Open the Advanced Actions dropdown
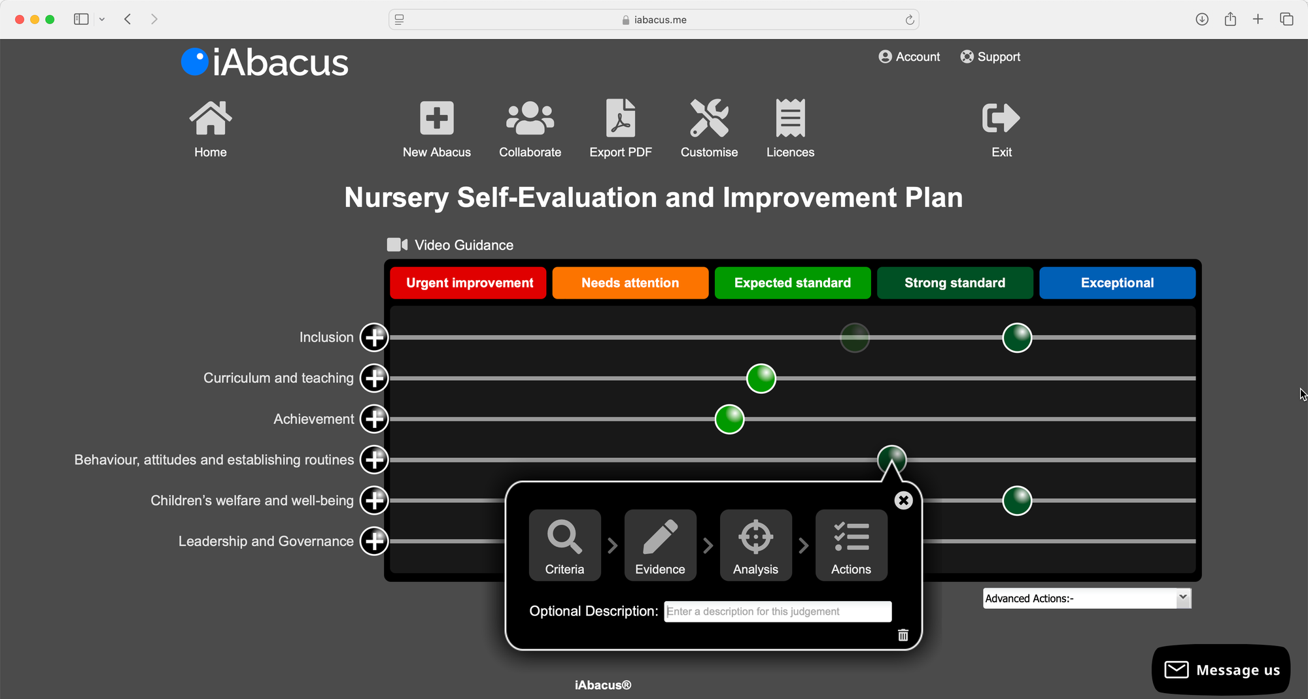1308x699 pixels. tap(1086, 598)
